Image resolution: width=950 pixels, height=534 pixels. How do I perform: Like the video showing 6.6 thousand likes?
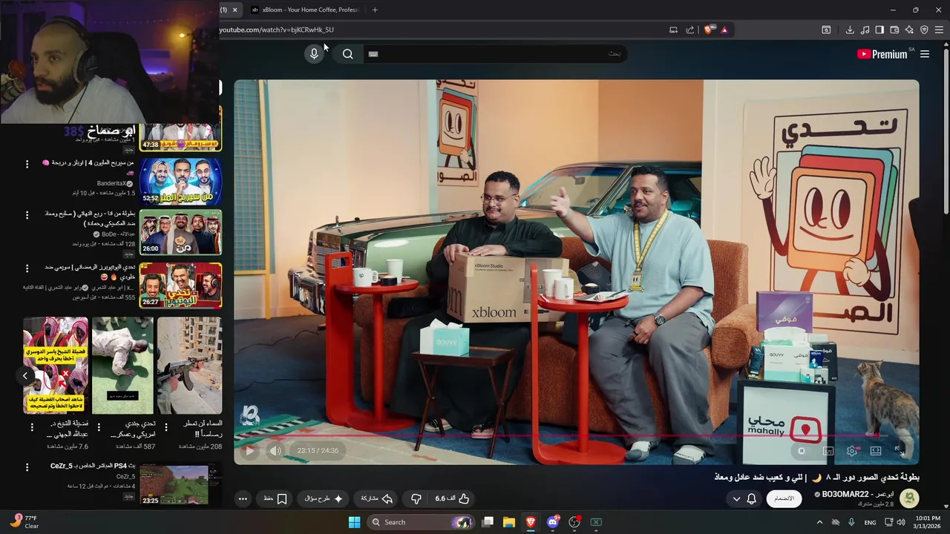pos(452,498)
